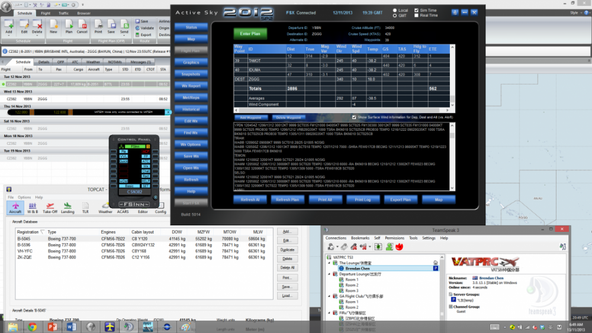
Task: Click Duplicate button in TOPCAT
Action: pyautogui.click(x=287, y=250)
